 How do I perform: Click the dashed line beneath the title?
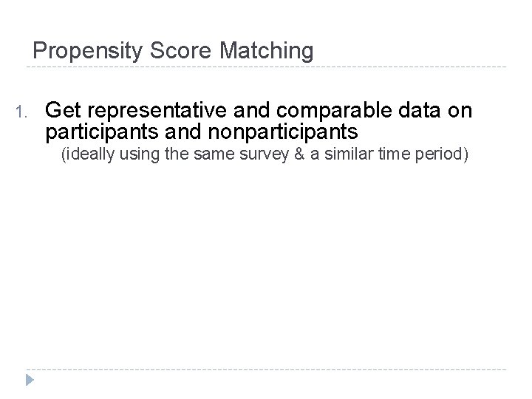click(266, 67)
